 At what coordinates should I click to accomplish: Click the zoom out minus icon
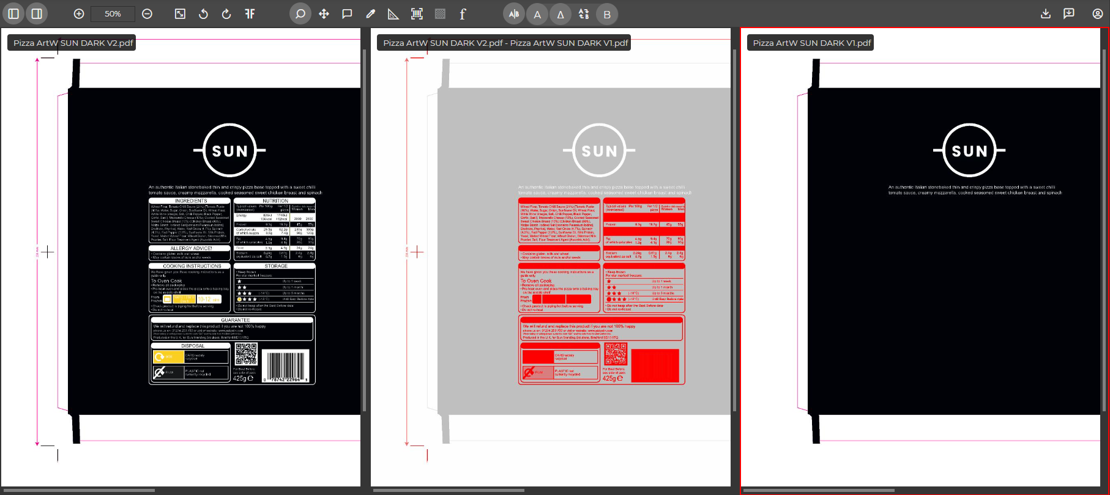[x=147, y=13]
